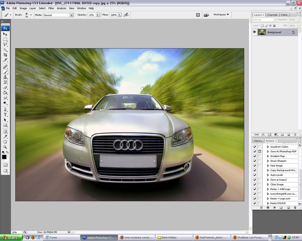Toggle Gradient Map action checkmark
The width and height of the screenshot is (302, 241).
pos(255,156)
